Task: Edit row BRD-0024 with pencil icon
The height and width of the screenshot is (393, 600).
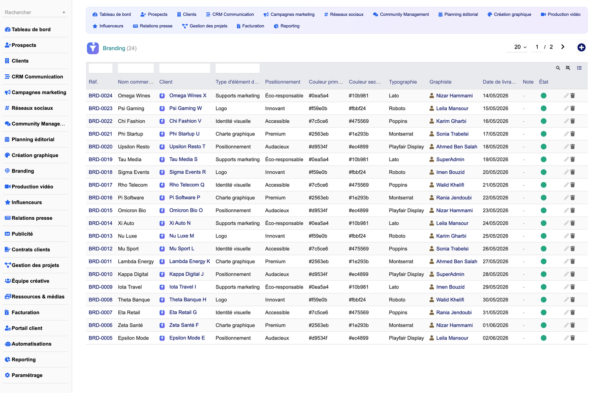Action: 566,96
